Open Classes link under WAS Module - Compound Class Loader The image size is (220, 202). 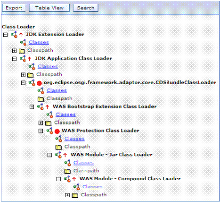[92, 187]
